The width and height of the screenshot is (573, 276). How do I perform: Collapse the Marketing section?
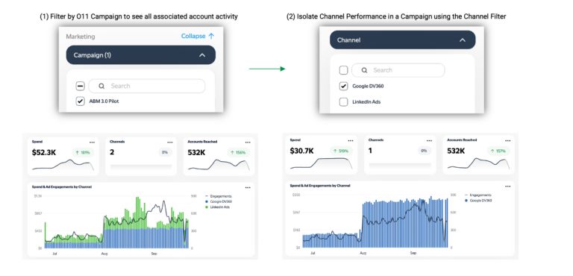198,37
